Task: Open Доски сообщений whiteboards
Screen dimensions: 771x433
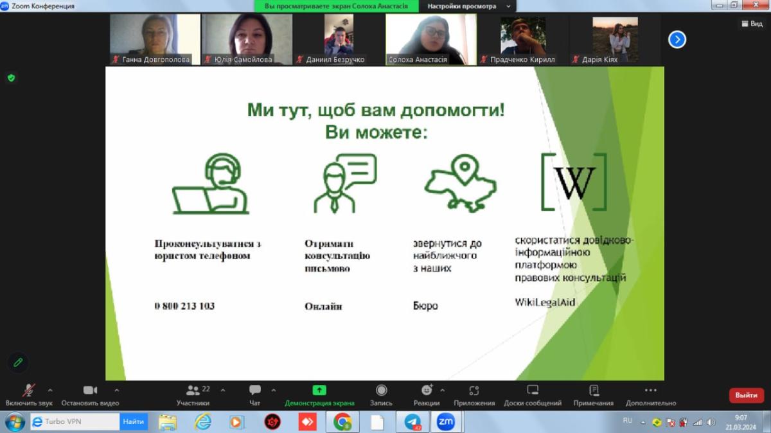Action: (x=533, y=391)
